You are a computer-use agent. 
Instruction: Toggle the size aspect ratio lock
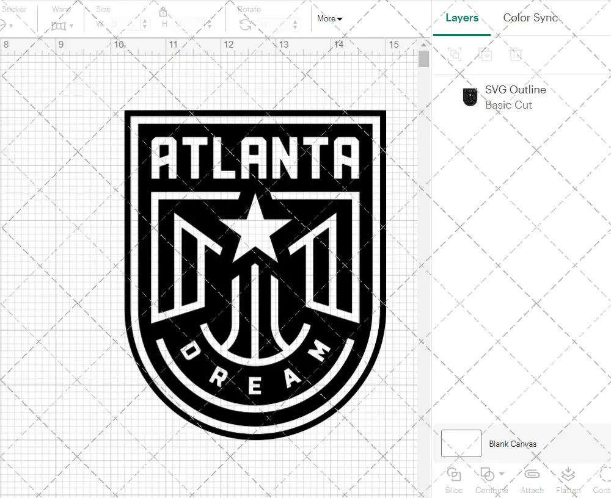(x=163, y=12)
